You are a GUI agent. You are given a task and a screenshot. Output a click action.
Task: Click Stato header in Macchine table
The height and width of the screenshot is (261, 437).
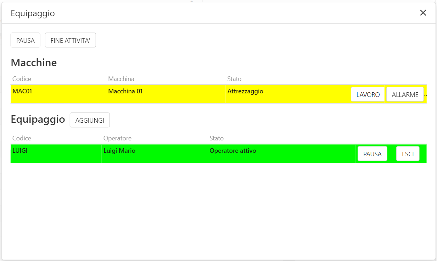coord(234,79)
